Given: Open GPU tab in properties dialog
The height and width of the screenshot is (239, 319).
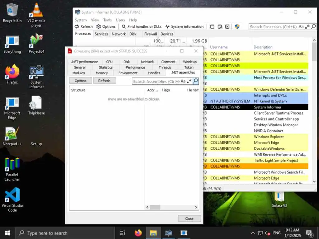Looking at the screenshot, I should pyautogui.click(x=109, y=62).
